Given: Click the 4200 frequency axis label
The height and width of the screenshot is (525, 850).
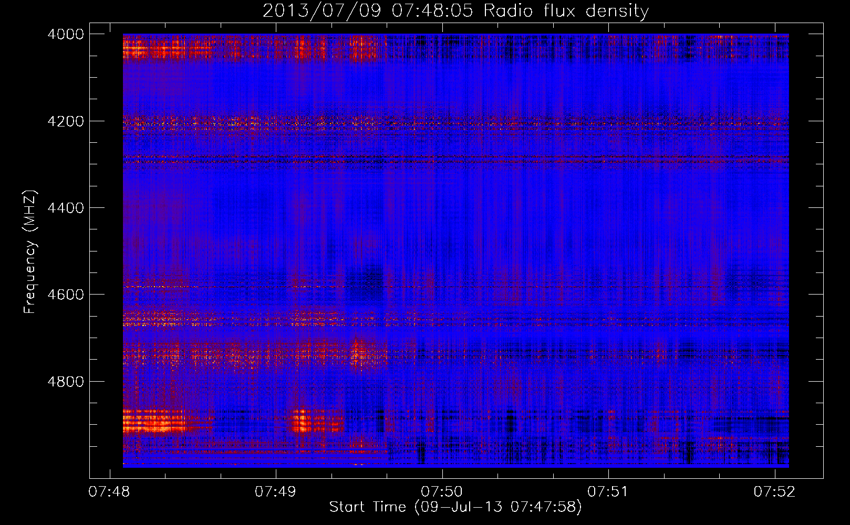Looking at the screenshot, I should click(66, 121).
